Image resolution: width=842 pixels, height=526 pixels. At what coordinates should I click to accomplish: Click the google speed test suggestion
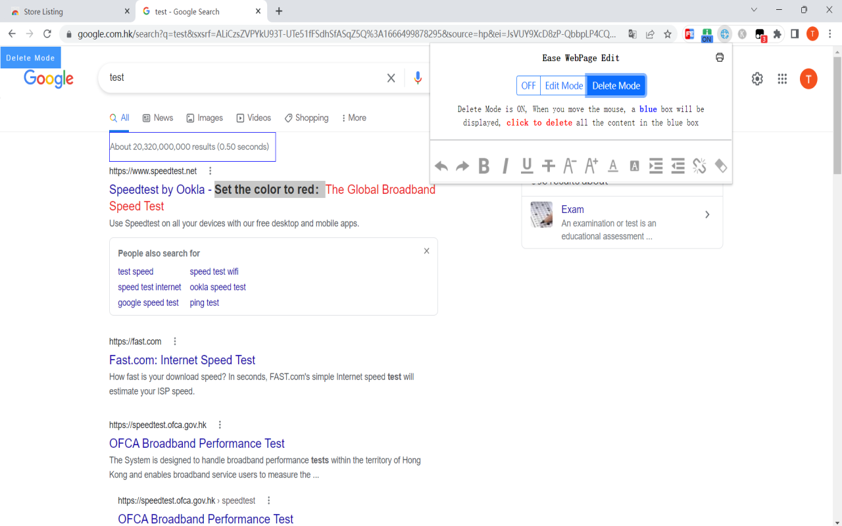(148, 303)
